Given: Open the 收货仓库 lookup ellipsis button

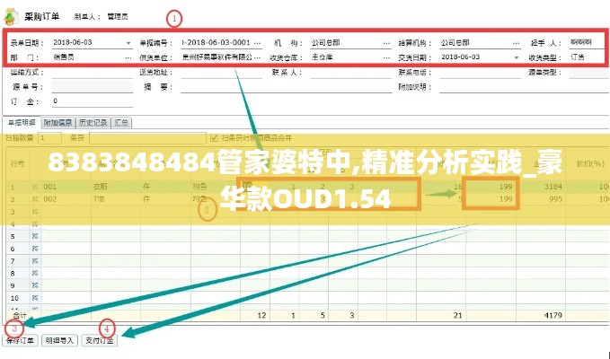Looking at the screenshot, I should click(386, 57).
